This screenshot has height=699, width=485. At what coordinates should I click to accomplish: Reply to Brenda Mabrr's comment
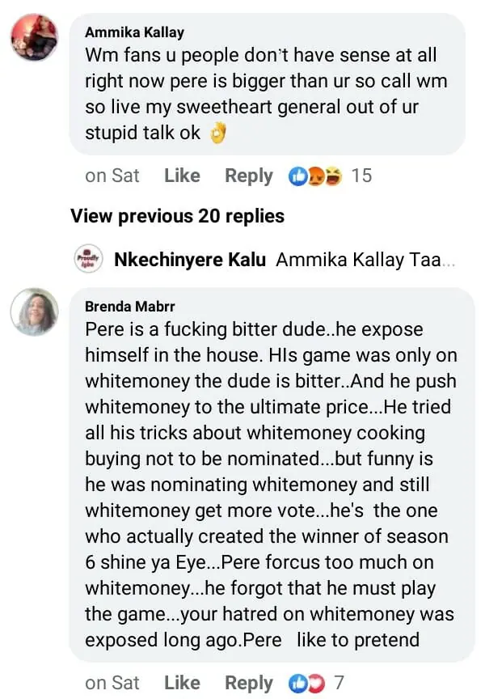(x=248, y=682)
